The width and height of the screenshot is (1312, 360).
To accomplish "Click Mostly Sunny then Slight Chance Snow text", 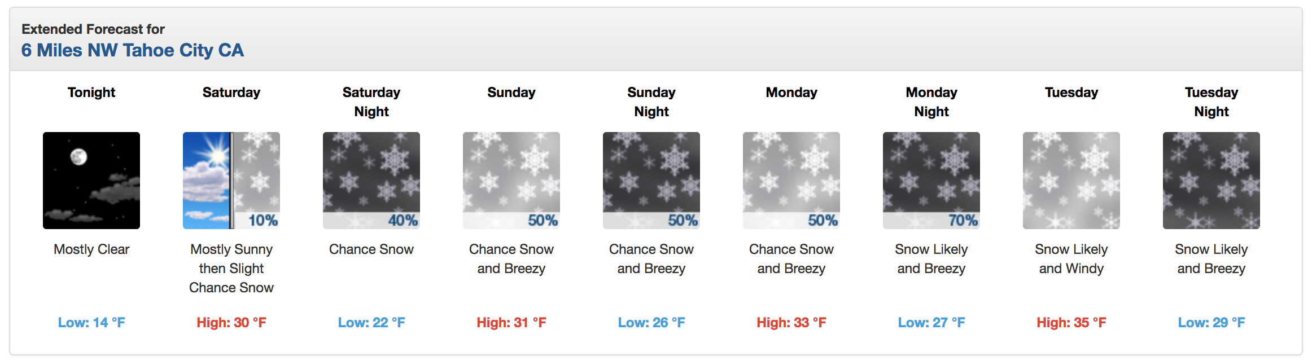I will (x=231, y=268).
